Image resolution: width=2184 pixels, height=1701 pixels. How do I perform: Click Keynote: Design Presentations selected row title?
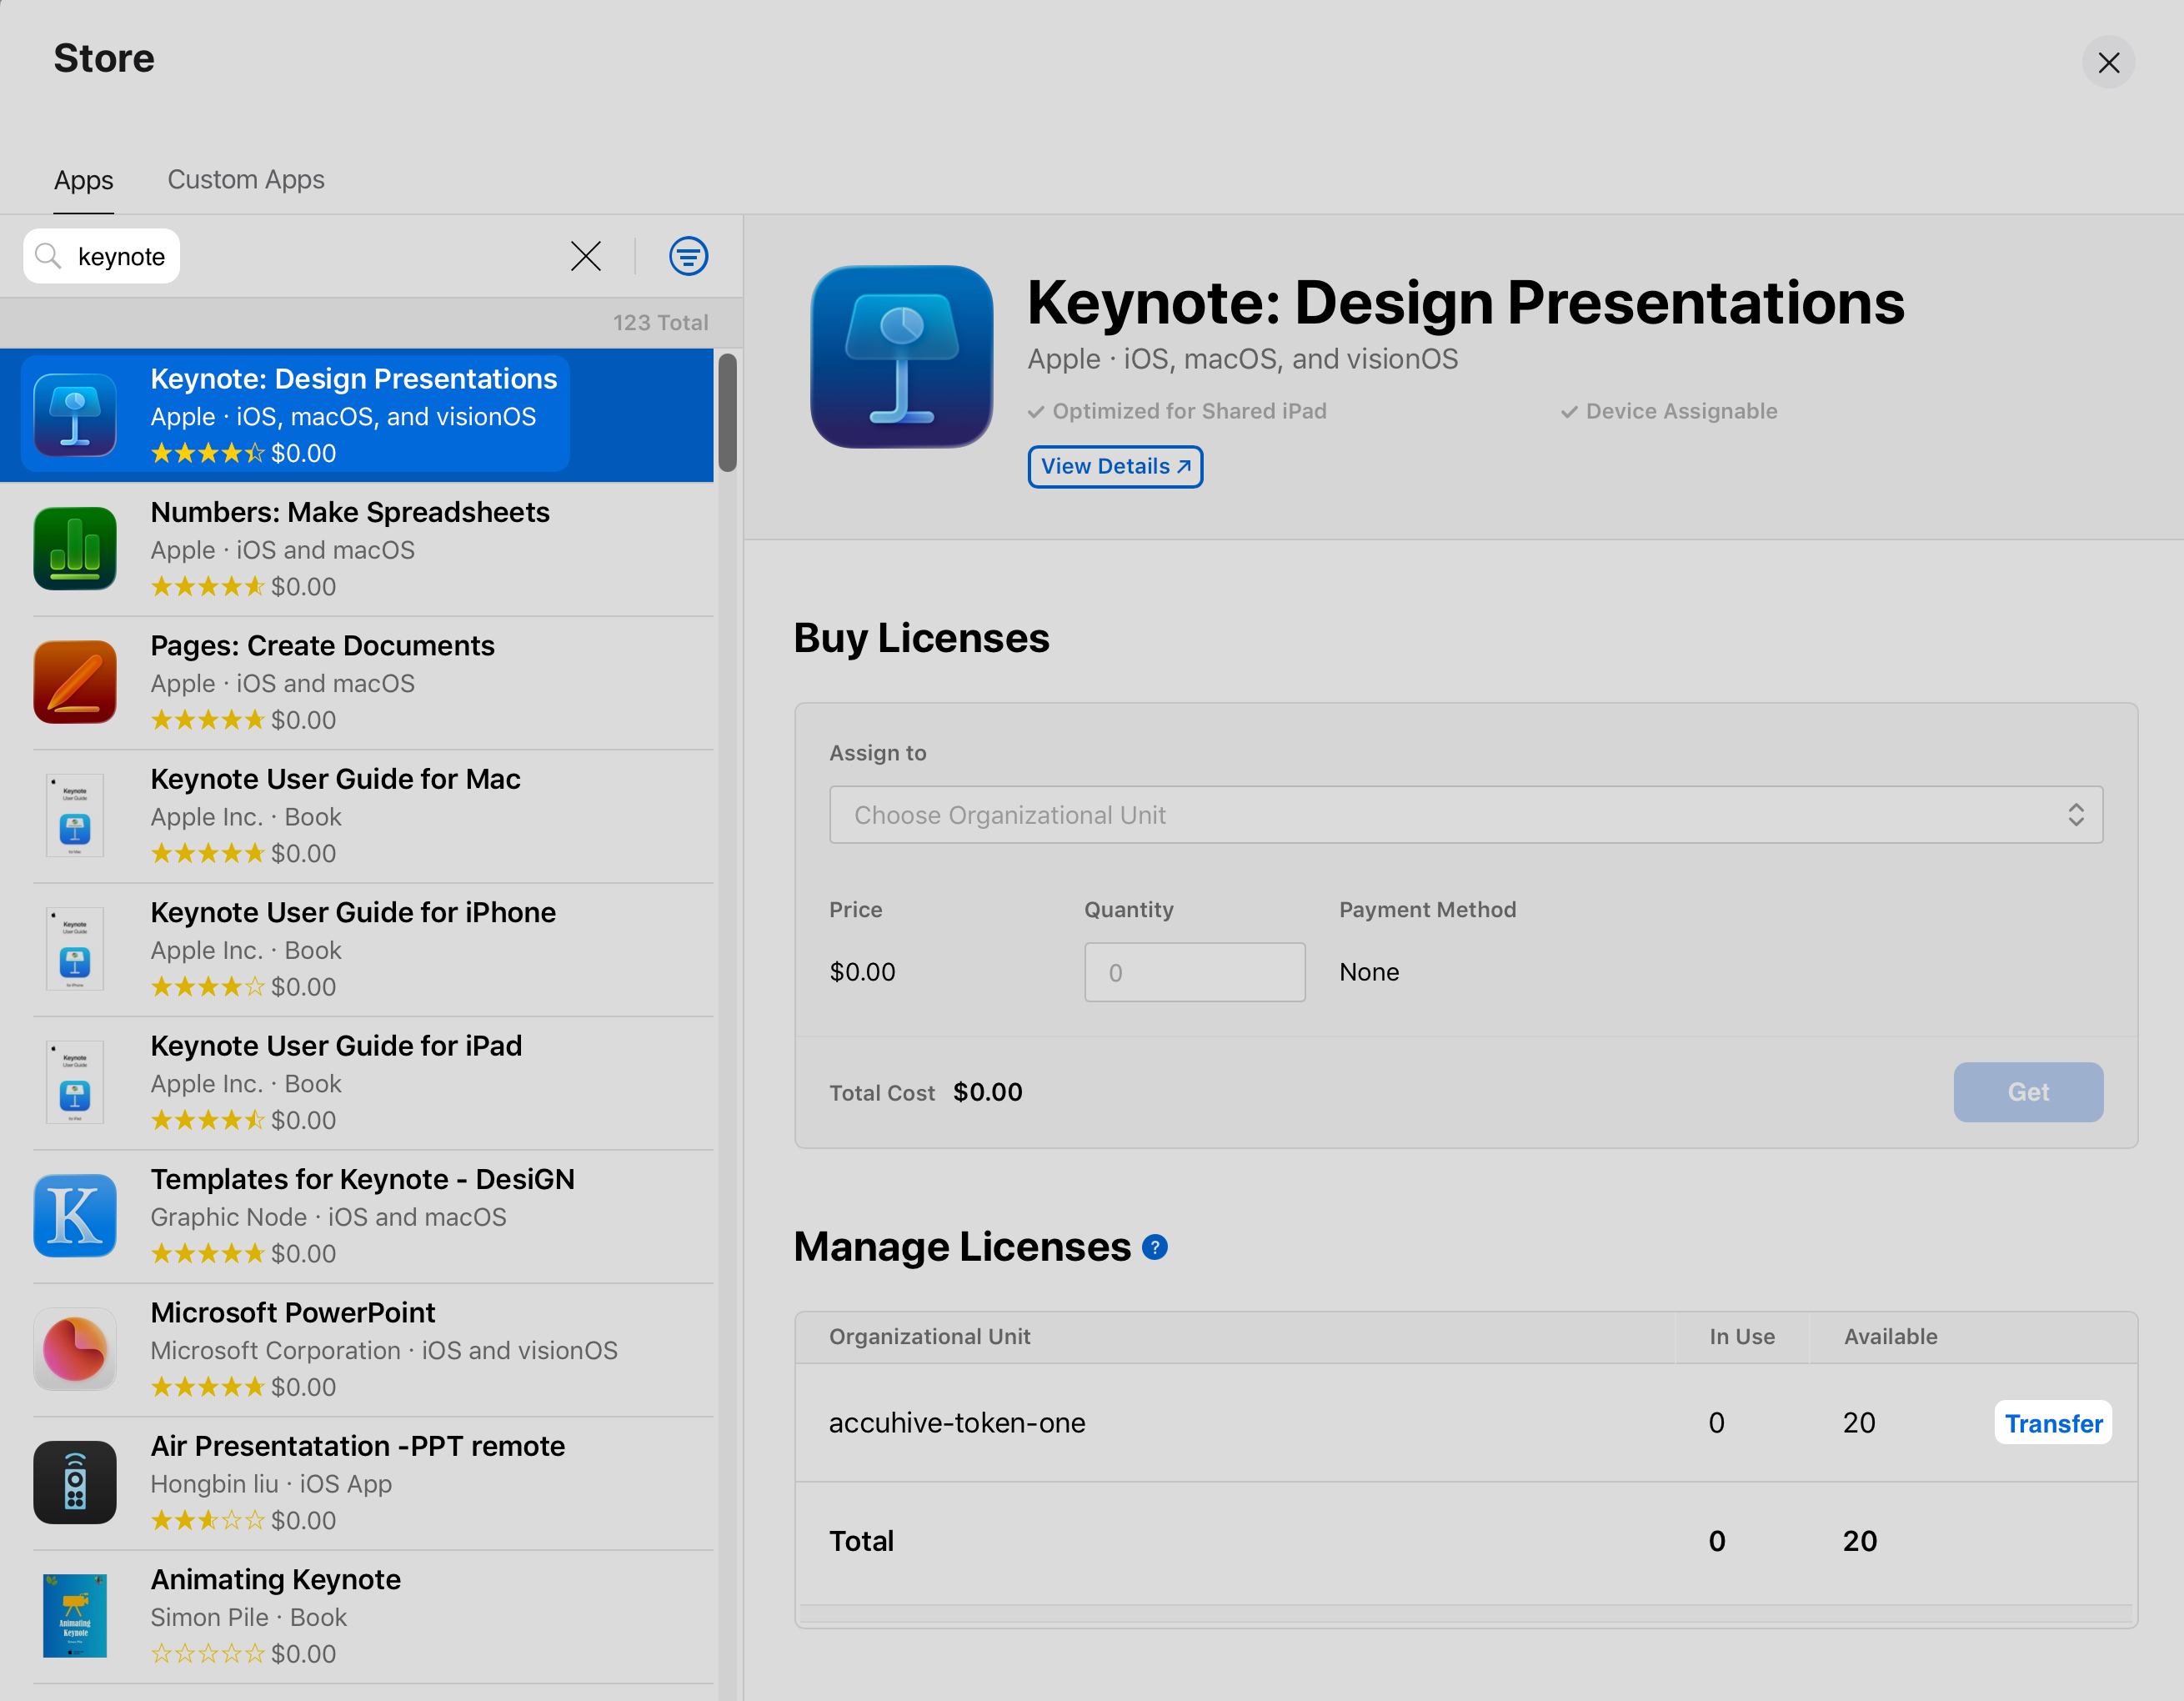point(354,379)
